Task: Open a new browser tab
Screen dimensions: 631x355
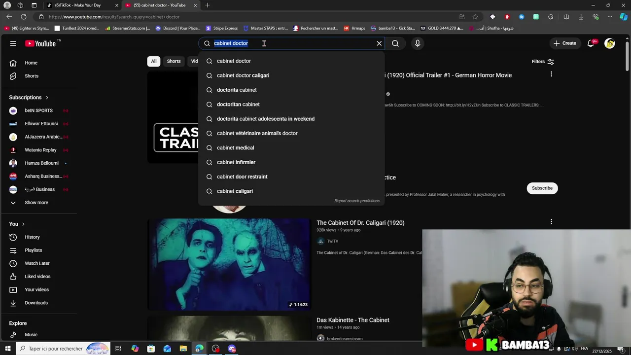Action: click(x=208, y=5)
